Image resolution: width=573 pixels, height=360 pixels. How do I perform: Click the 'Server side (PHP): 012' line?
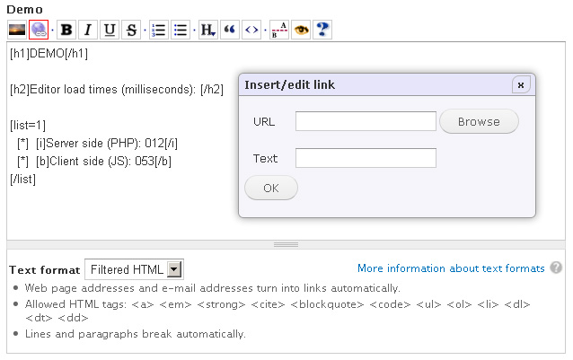coord(97,143)
